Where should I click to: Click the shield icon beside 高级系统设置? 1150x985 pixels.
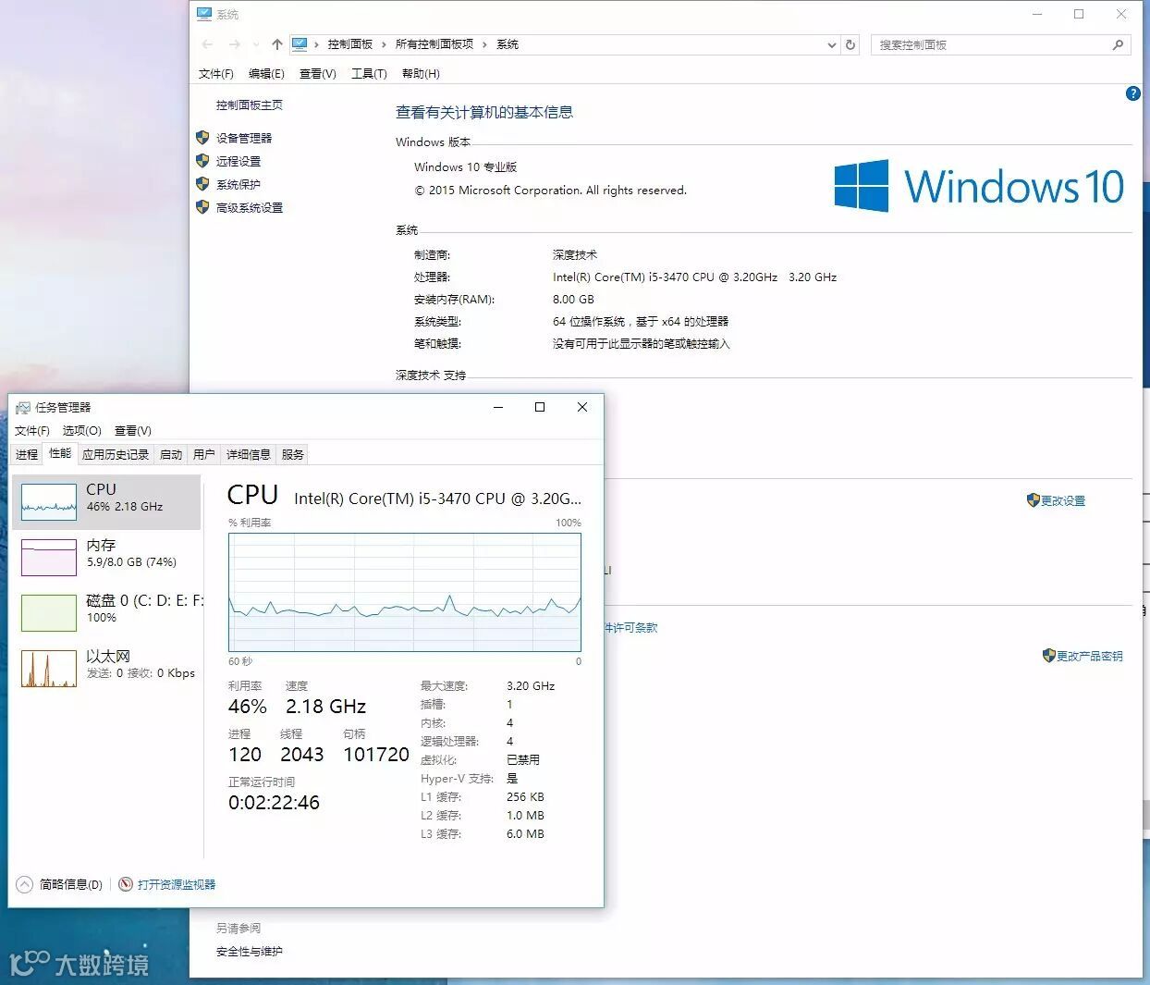click(x=203, y=206)
